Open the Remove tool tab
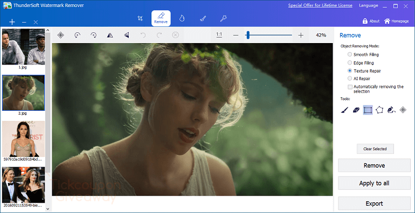The height and width of the screenshot is (213, 415). point(161,18)
